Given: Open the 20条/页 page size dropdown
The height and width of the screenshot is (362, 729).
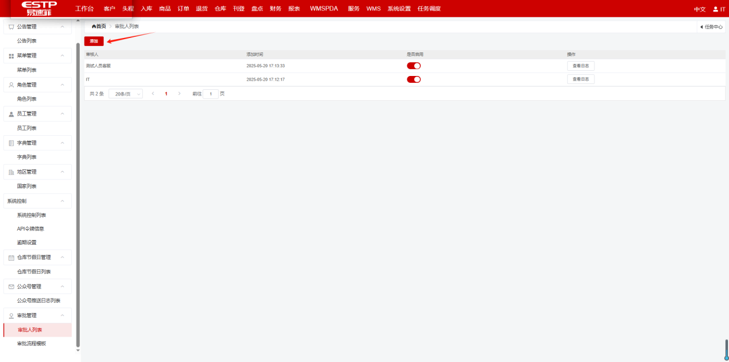Looking at the screenshot, I should tap(125, 94).
